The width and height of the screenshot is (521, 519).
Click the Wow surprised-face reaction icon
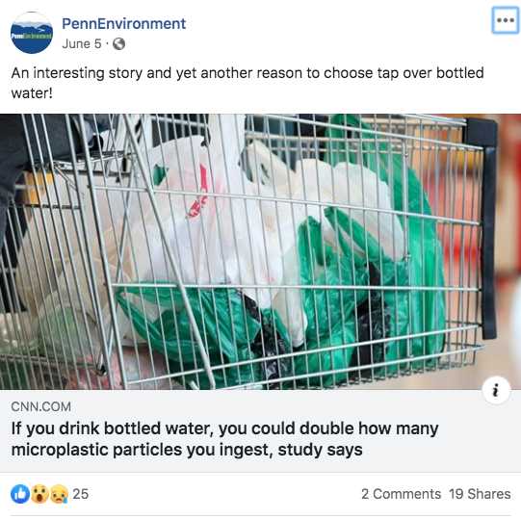click(x=39, y=494)
